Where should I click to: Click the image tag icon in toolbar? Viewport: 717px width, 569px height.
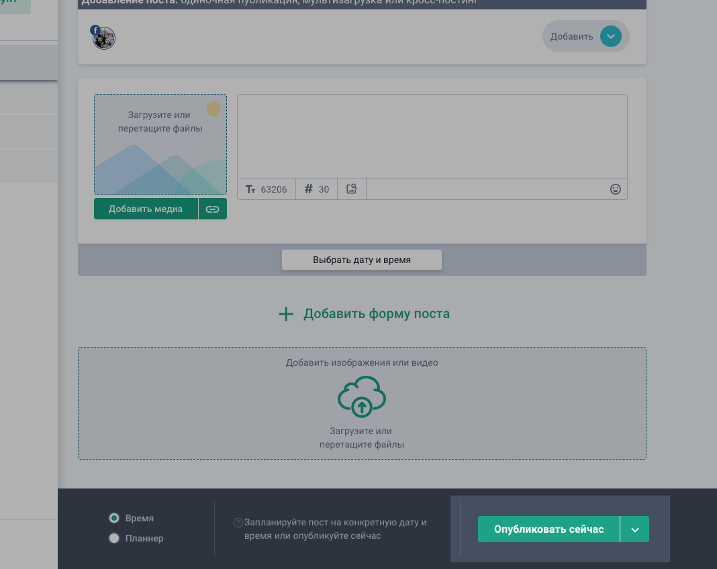pos(351,189)
